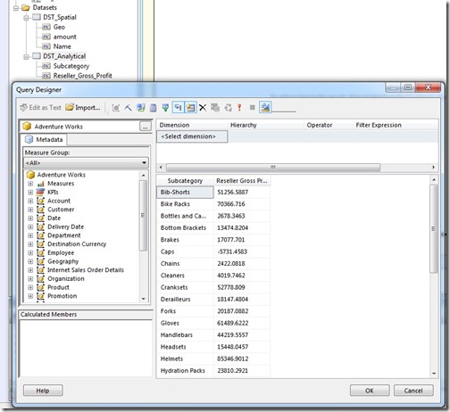This screenshot has width=450, height=412.
Task: Close the Query Designer dialog
Action: click(428, 87)
